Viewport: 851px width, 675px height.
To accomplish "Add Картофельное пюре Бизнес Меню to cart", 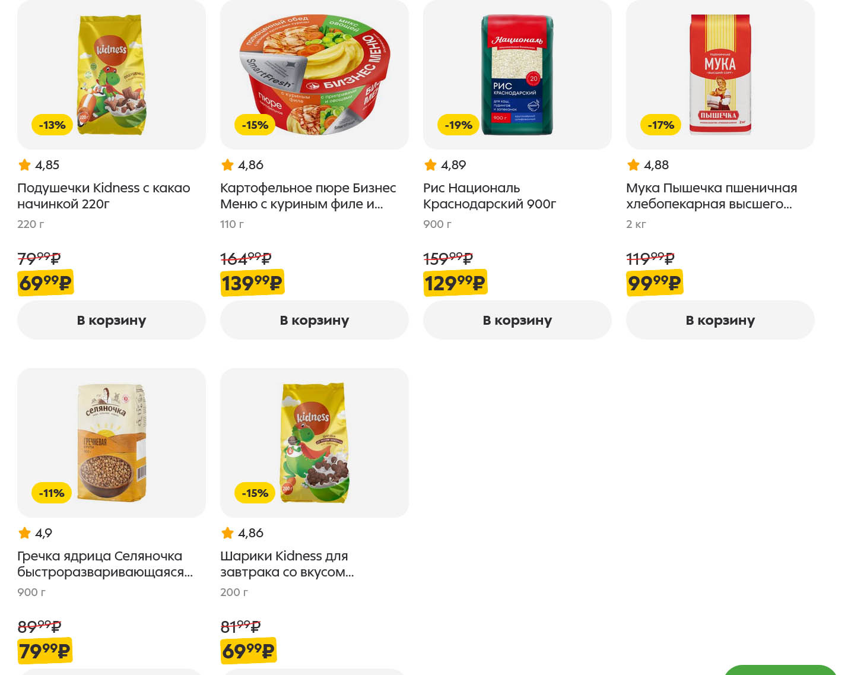I will click(x=315, y=320).
